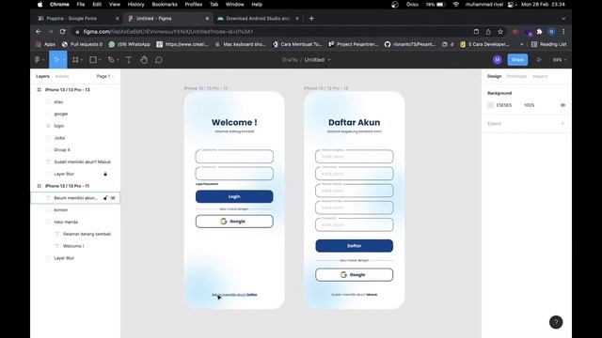This screenshot has height=338, width=602.
Task: Open the Figma help question mark
Action: pyautogui.click(x=556, y=322)
